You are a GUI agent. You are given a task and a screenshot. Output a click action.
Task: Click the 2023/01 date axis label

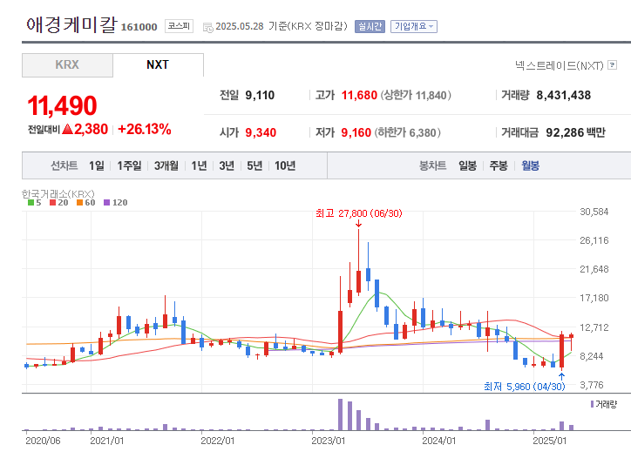(329, 441)
